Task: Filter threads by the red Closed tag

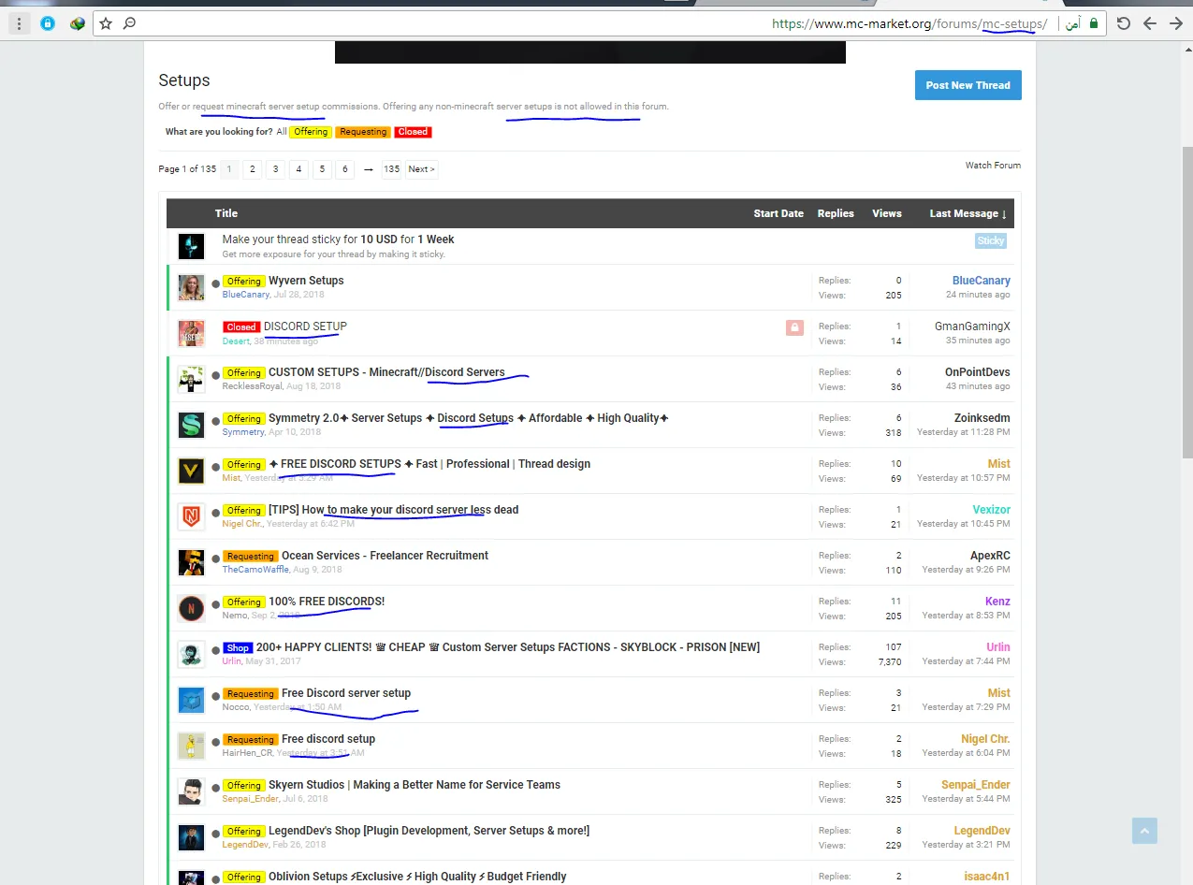Action: click(x=413, y=132)
